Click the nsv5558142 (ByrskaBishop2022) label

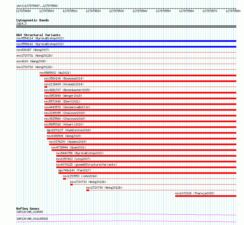click(x=40, y=44)
